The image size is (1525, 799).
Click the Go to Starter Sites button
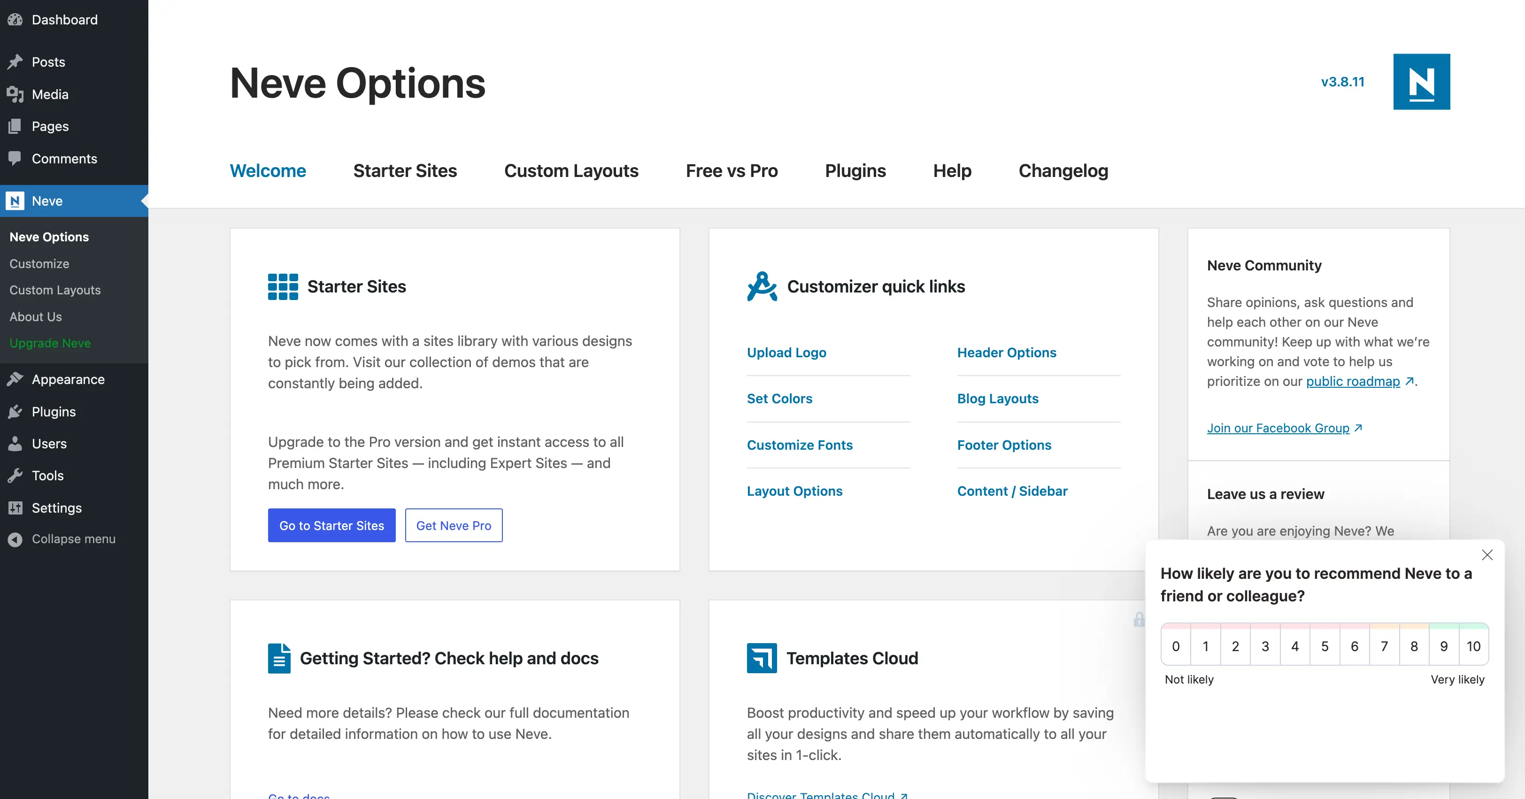click(331, 525)
